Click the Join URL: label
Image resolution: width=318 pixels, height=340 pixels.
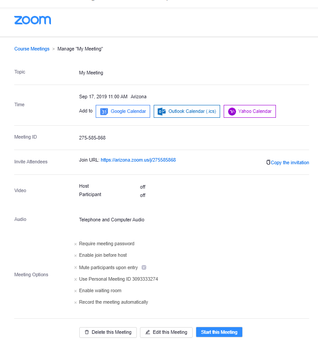(89, 160)
